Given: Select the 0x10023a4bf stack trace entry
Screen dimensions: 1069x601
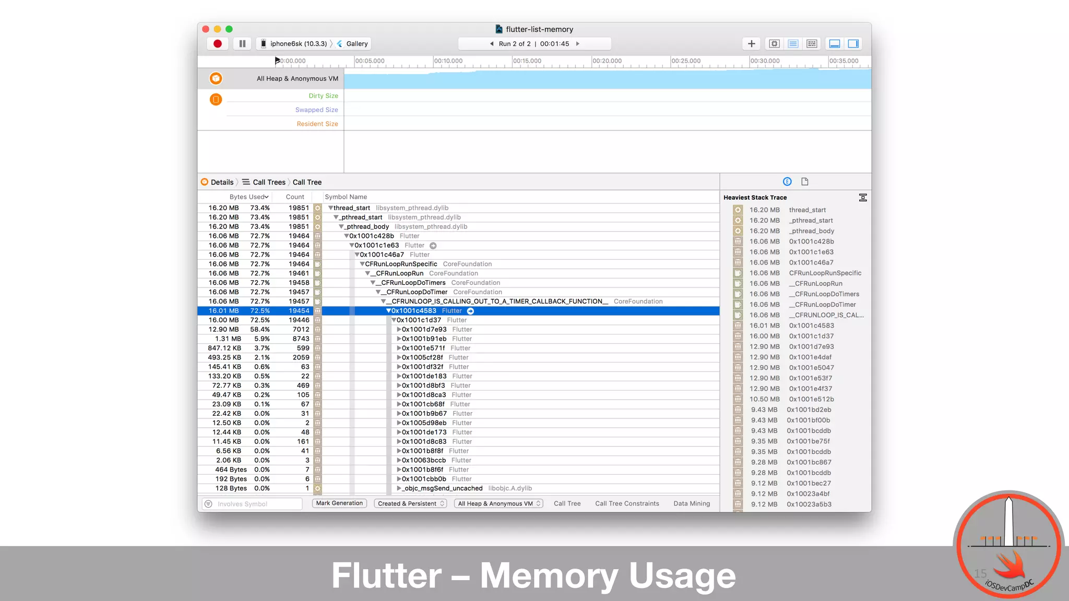Looking at the screenshot, I should point(808,494).
